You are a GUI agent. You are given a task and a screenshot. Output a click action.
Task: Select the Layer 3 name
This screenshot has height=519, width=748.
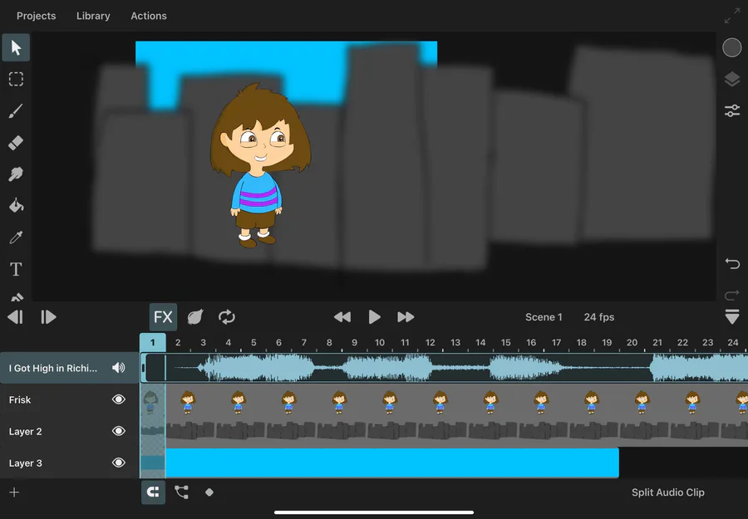point(25,463)
